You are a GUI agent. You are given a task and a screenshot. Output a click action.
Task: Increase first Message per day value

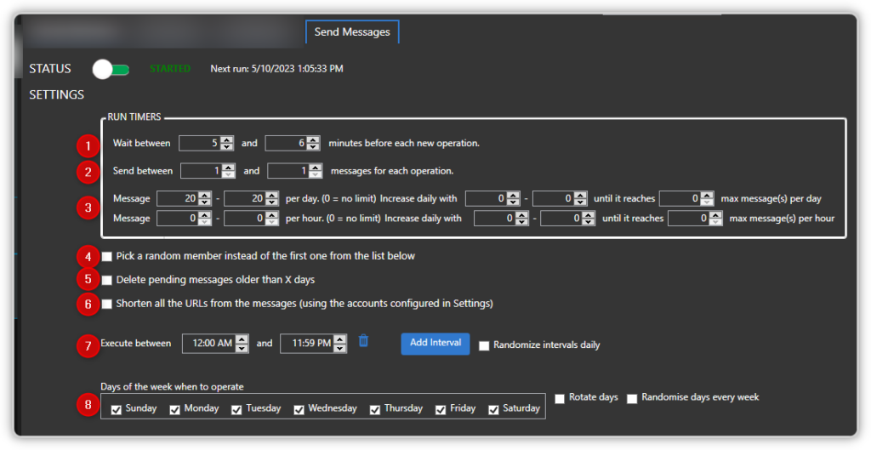pyautogui.click(x=204, y=195)
